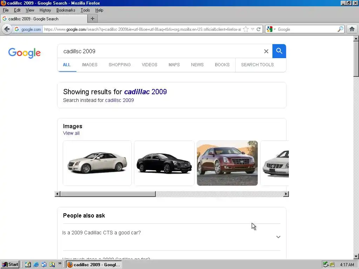This screenshot has height=269, width=359.
Task: Select the cadillsc 2009 browser tab
Action: (43, 19)
